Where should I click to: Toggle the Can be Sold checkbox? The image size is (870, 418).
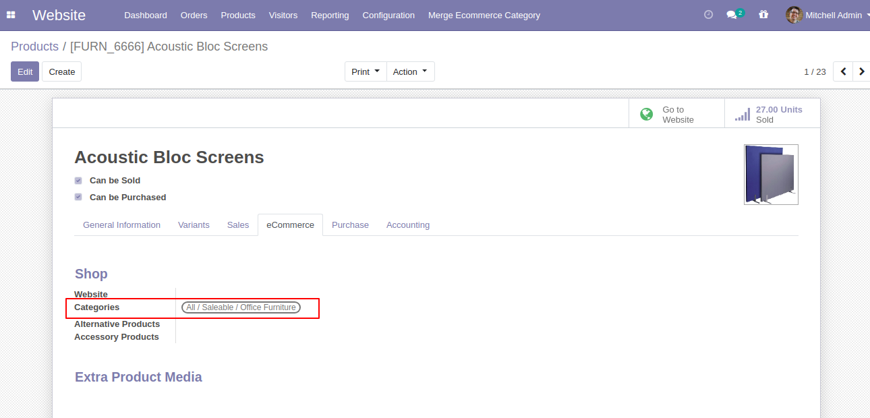(x=78, y=181)
